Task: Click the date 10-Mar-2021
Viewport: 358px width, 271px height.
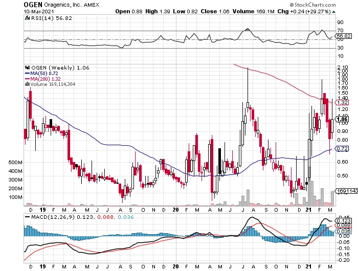Action: click(x=39, y=11)
